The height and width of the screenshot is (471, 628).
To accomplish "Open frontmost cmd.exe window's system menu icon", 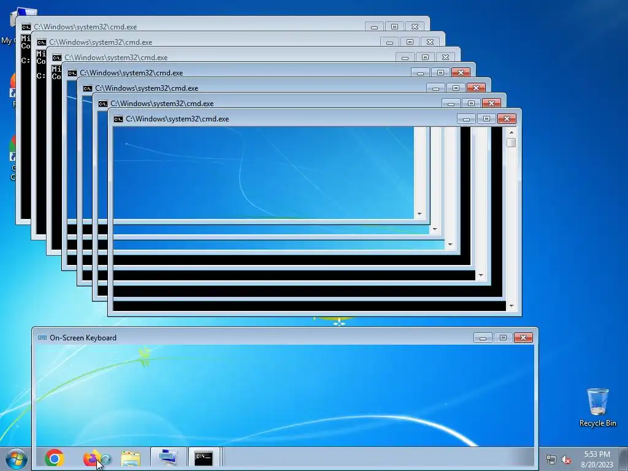I will 118,119.
